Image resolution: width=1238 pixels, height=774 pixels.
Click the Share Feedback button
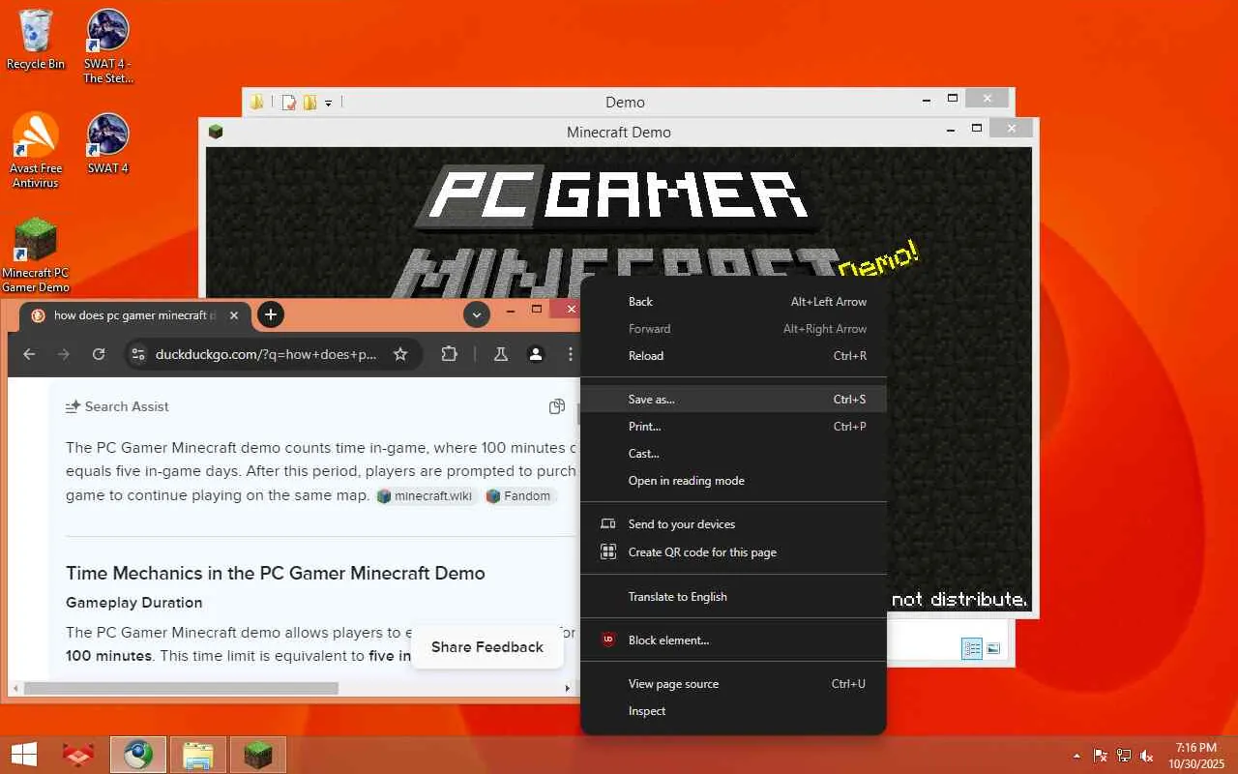pyautogui.click(x=487, y=647)
